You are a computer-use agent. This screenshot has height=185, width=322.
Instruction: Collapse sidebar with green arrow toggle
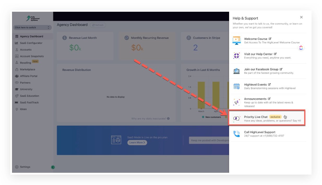click(x=53, y=167)
